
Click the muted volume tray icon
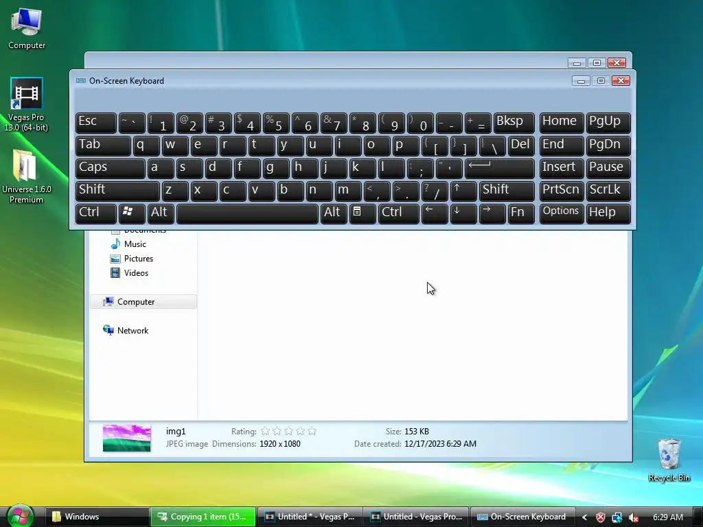(634, 517)
